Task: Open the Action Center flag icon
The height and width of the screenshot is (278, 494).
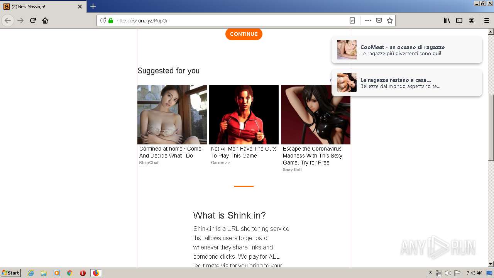Action: click(x=457, y=273)
